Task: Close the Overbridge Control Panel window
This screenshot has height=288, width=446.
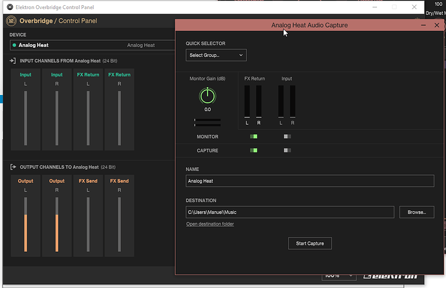Action: click(x=414, y=7)
